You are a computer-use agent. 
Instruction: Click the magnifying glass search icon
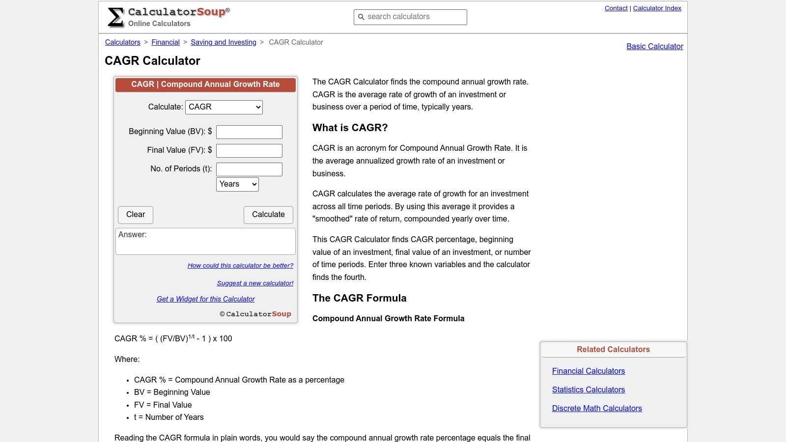coord(362,17)
